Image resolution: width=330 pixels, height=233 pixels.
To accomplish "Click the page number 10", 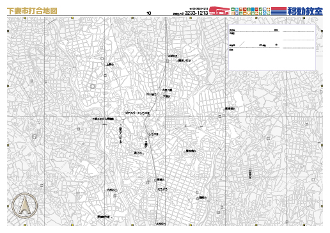I will coord(149,13).
